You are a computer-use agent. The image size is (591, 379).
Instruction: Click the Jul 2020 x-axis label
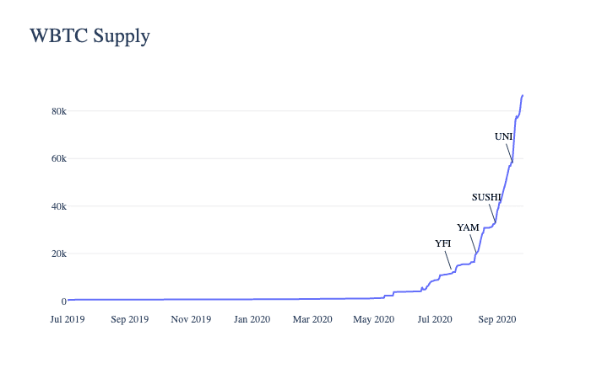tap(435, 319)
